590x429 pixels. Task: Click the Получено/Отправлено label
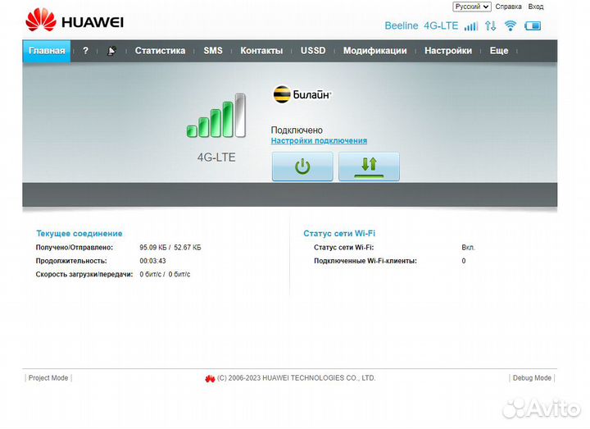(x=74, y=248)
